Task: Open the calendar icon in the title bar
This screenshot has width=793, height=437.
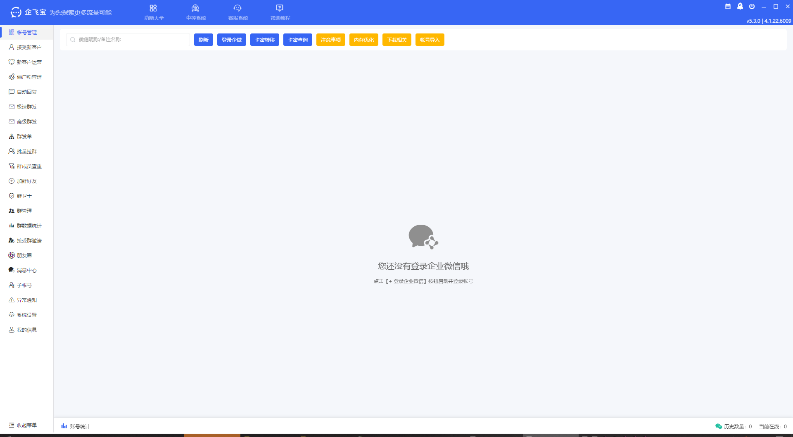Action: 728,6
